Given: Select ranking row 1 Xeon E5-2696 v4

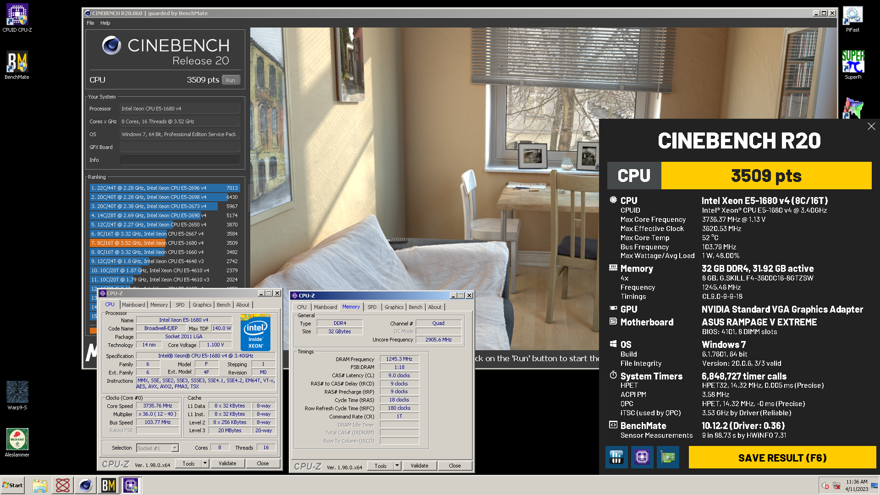Looking at the screenshot, I should click(165, 188).
